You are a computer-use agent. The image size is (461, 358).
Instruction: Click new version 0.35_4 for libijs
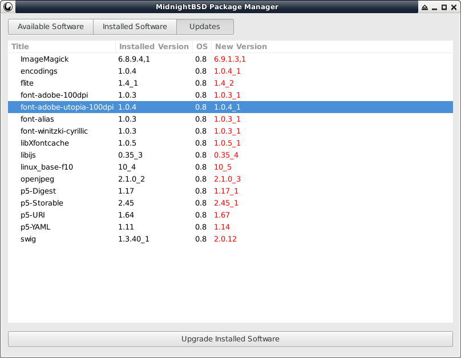[x=226, y=155]
